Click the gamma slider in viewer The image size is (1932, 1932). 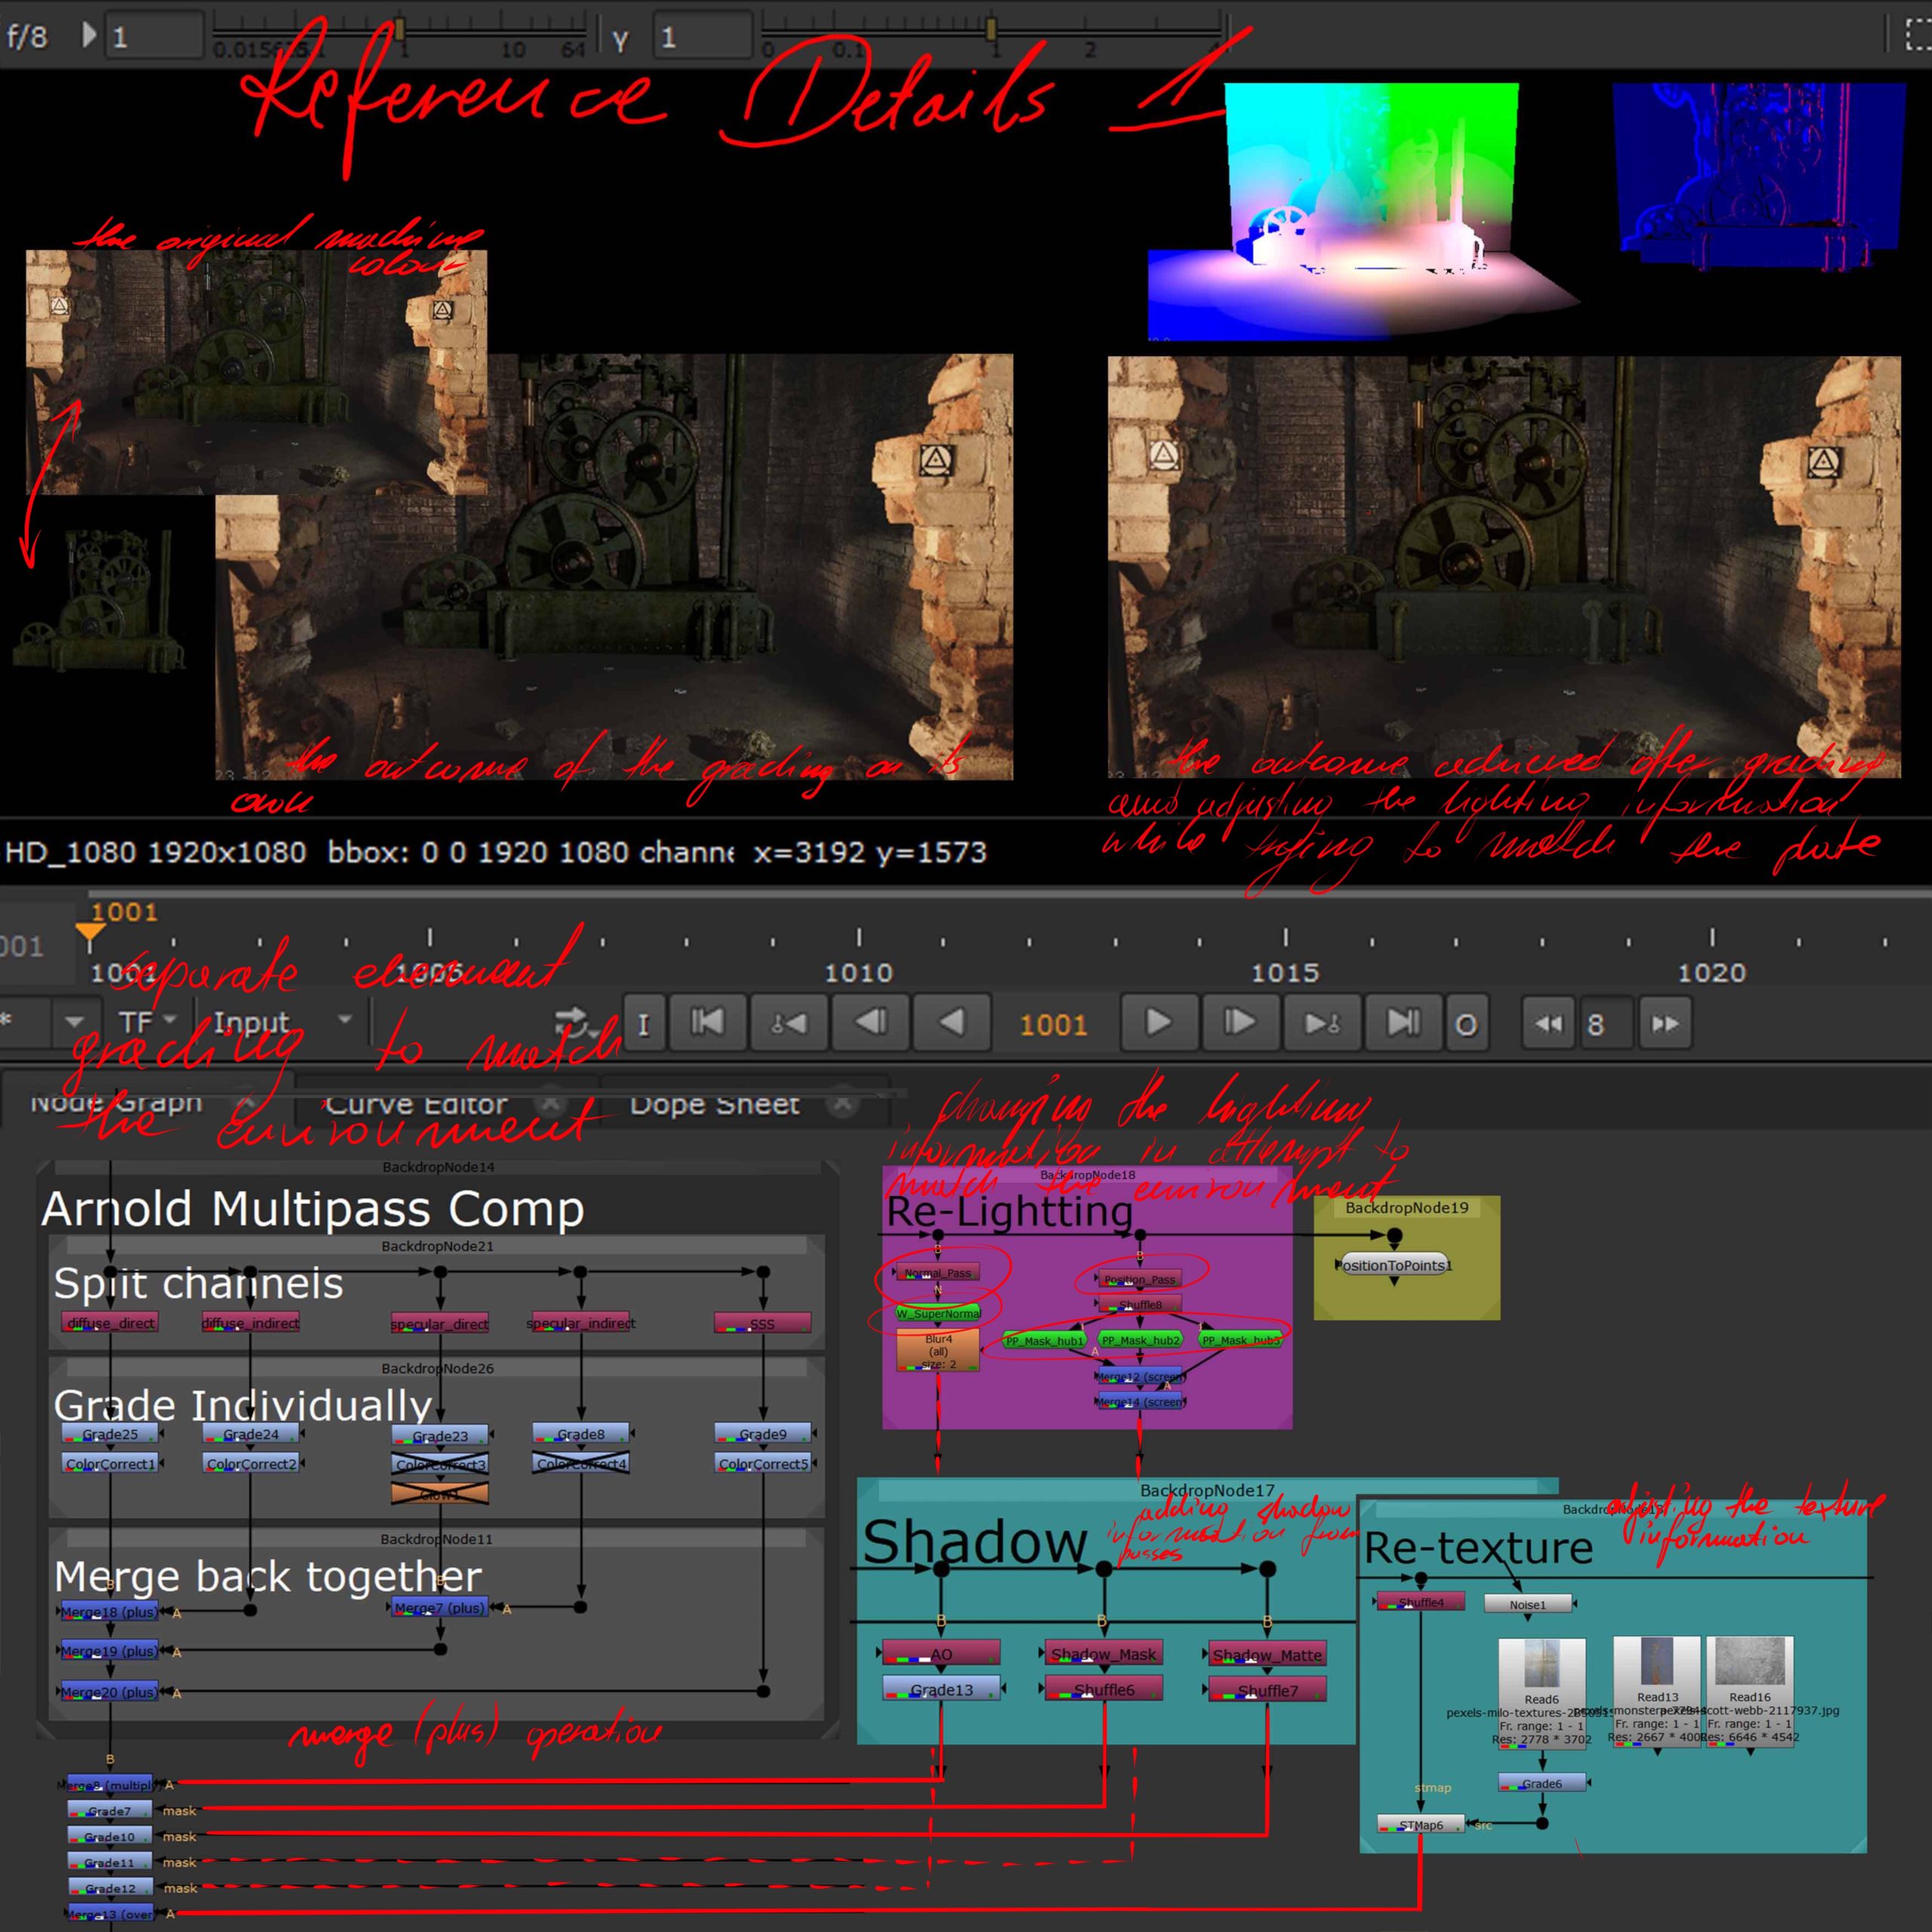pyautogui.click(x=990, y=29)
